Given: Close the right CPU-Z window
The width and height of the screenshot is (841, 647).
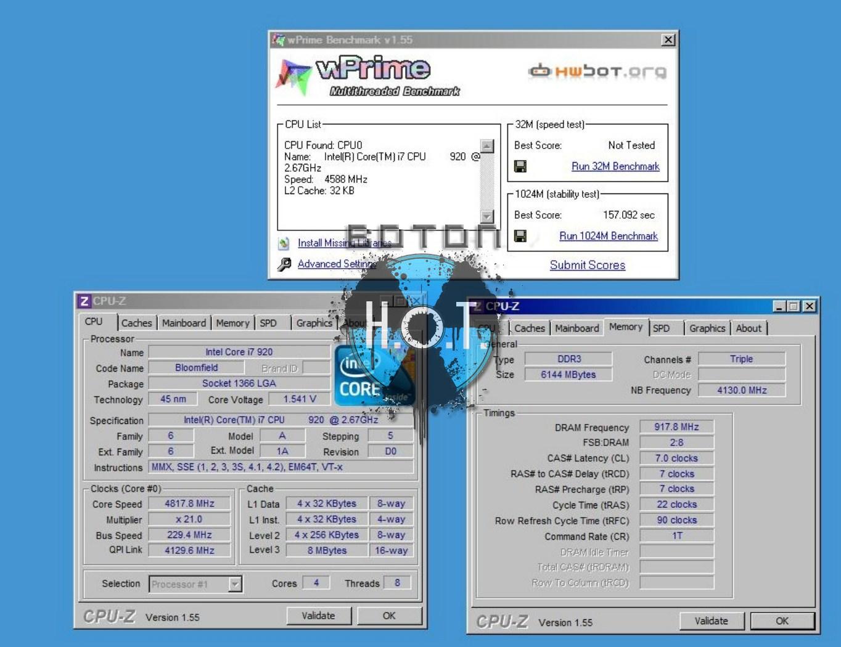Looking at the screenshot, I should pyautogui.click(x=810, y=306).
